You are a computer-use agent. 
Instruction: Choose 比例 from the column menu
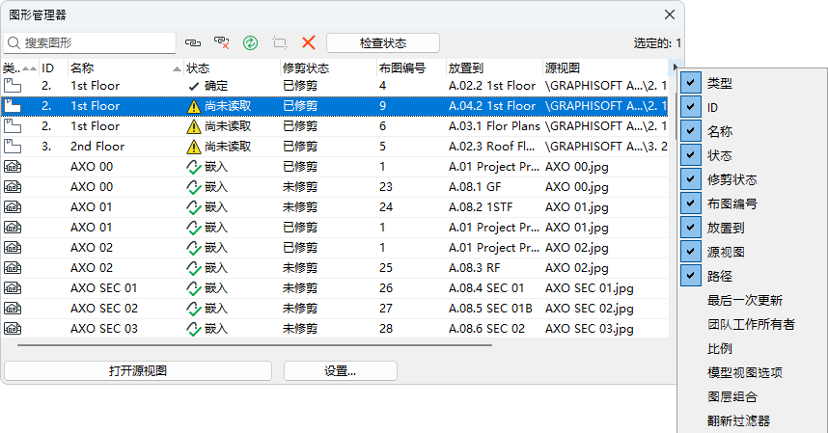click(x=719, y=348)
